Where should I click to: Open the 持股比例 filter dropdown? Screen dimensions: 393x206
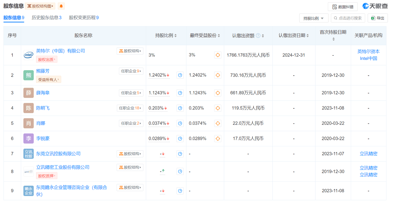click(313, 18)
